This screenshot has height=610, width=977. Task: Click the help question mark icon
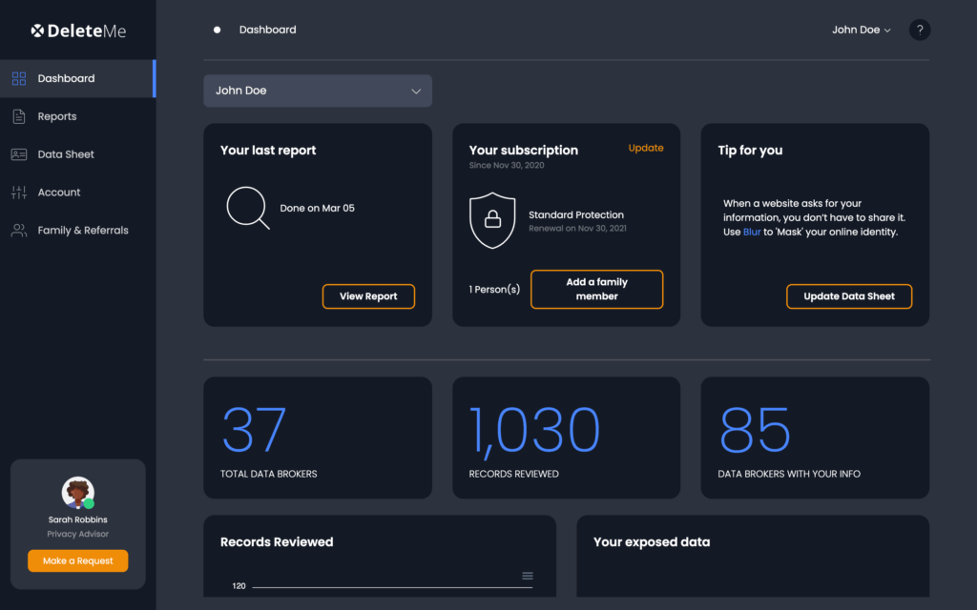point(919,30)
